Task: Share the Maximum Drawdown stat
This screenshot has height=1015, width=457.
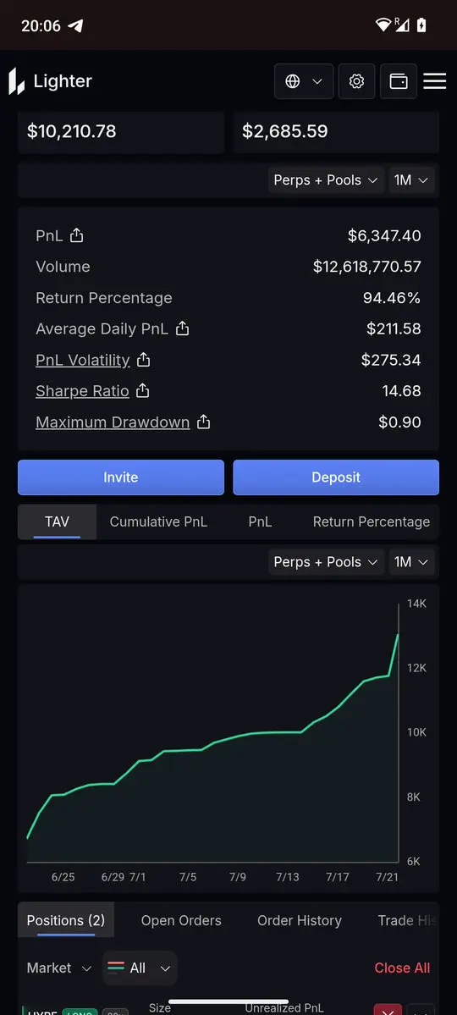Action: coord(203,422)
